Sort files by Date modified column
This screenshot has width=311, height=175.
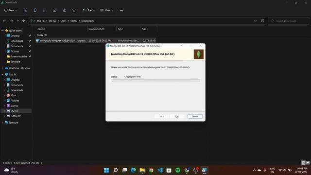[x=102, y=29]
